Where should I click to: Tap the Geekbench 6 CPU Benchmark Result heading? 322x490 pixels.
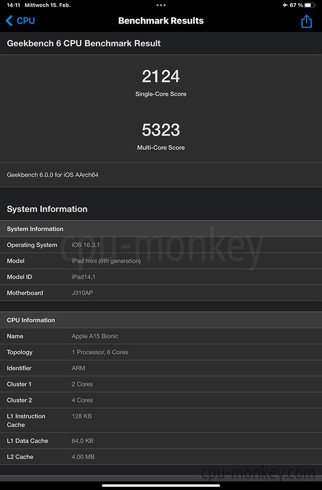click(84, 43)
